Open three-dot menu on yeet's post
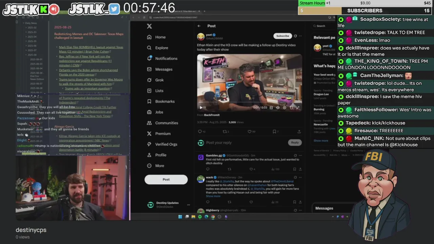Viewport: 434px width, 244px height. (x=300, y=36)
